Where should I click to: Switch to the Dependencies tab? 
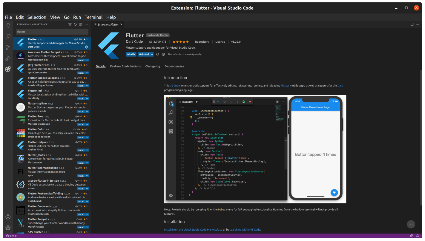(174, 66)
